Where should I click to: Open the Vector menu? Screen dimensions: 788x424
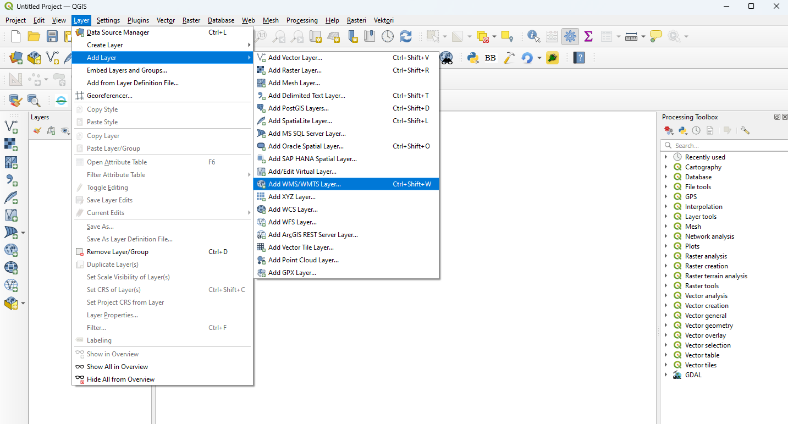pos(166,20)
